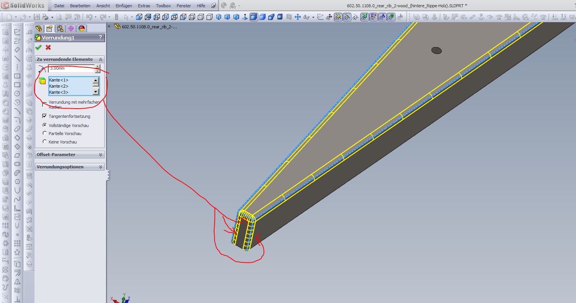Image resolution: width=576 pixels, height=303 pixels.
Task: Open the Open-file dropdown arrow
Action: (29, 17)
